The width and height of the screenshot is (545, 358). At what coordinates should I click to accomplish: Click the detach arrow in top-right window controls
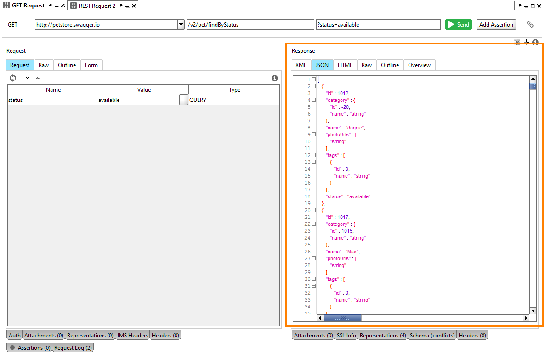[x=520, y=6]
